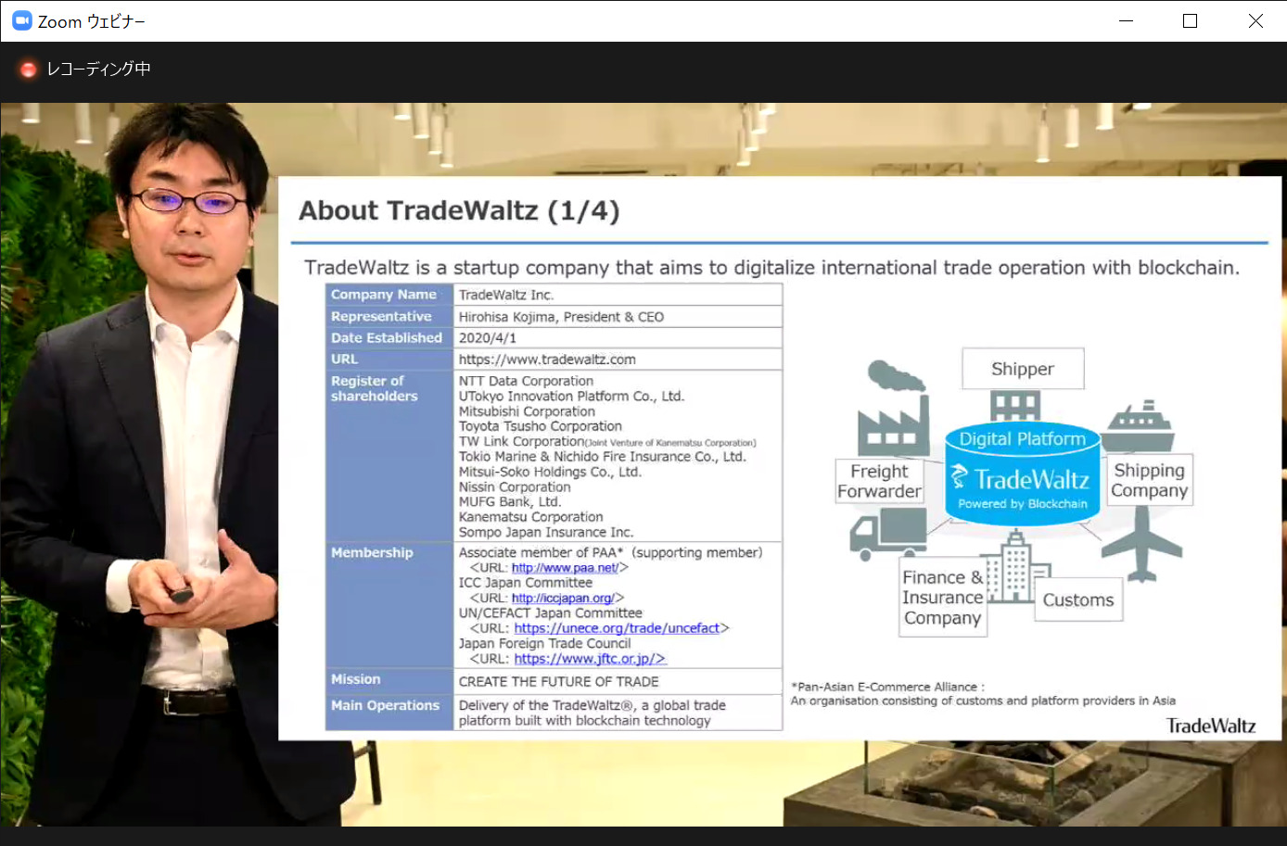
Task: Open the http://iccjapan.org/ link
Action: click(562, 599)
